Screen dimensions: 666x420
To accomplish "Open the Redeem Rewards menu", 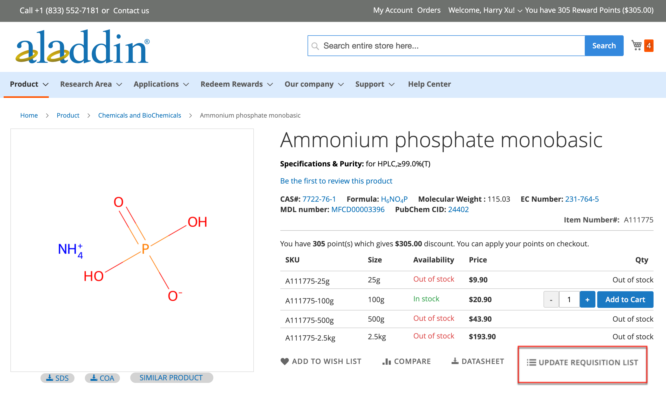I will click(236, 84).
